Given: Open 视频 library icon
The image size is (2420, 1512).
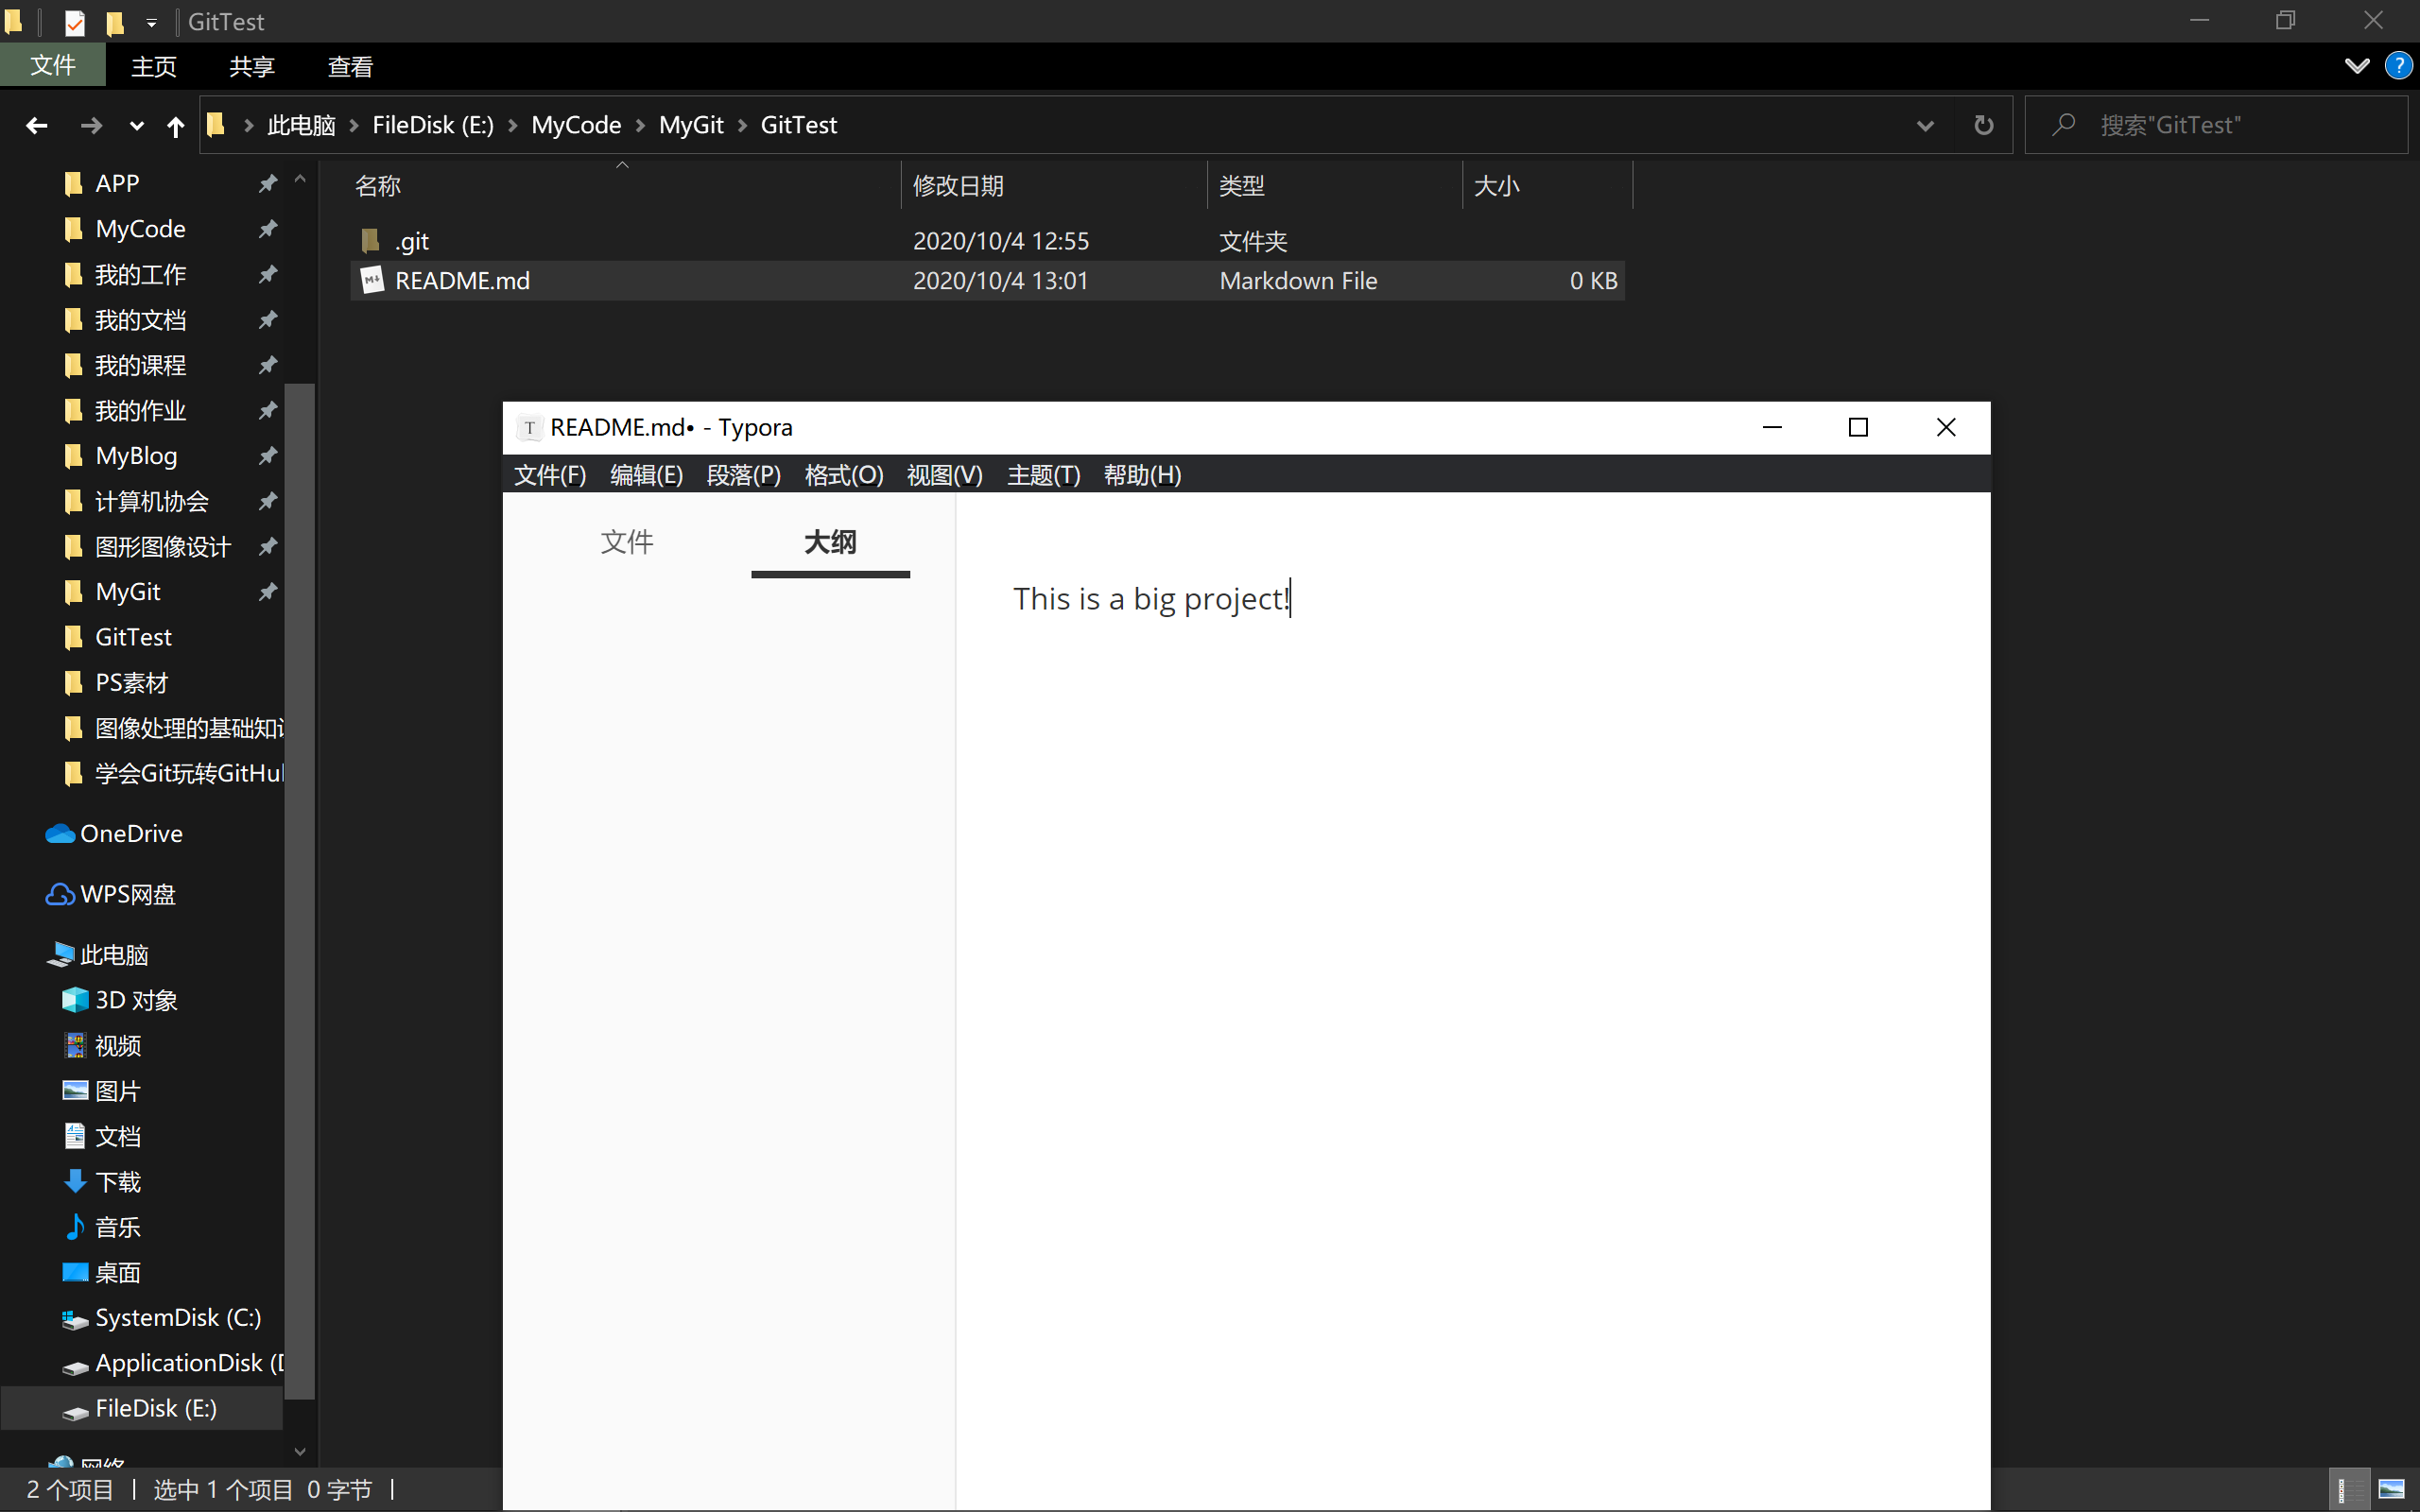Looking at the screenshot, I should tap(75, 1046).
